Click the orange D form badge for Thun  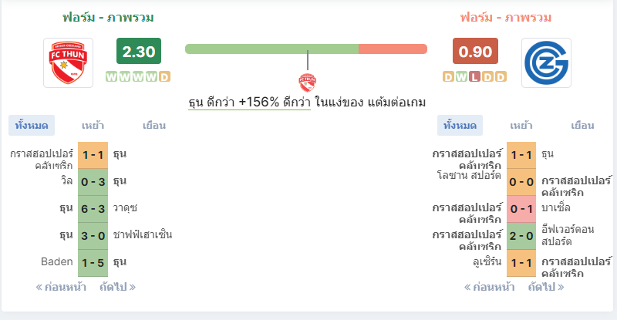(x=164, y=77)
